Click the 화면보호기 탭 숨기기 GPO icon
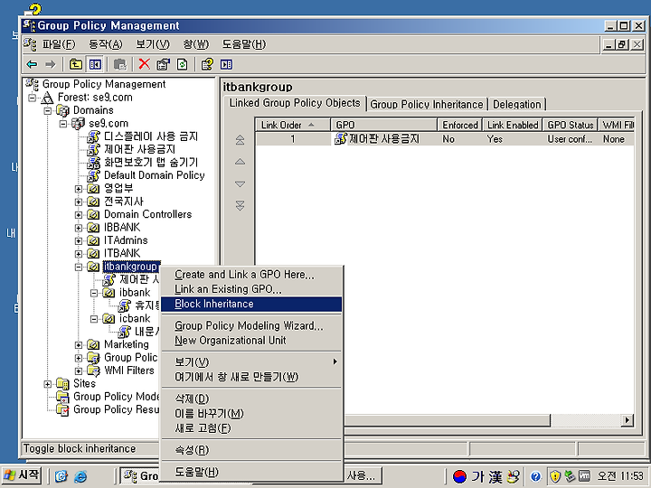 tap(93, 163)
